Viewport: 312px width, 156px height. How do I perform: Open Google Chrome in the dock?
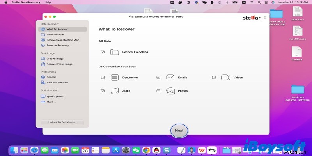(146, 150)
